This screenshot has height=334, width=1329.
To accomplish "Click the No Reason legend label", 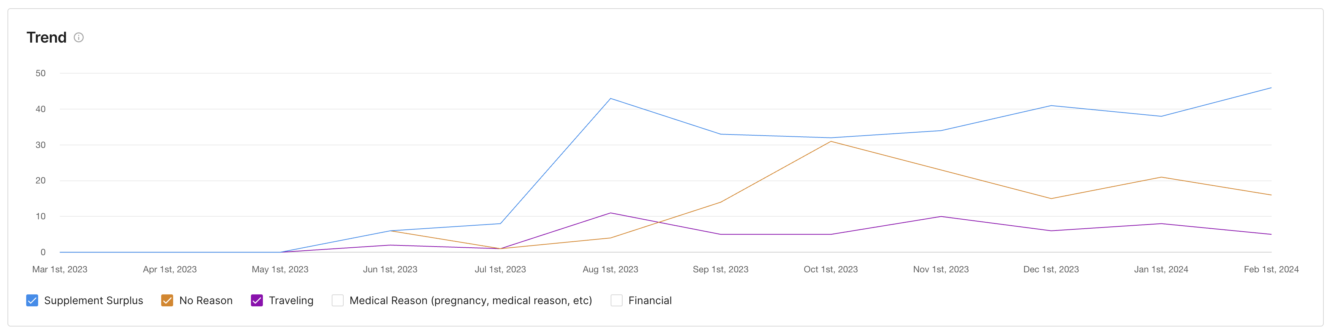I will [206, 300].
